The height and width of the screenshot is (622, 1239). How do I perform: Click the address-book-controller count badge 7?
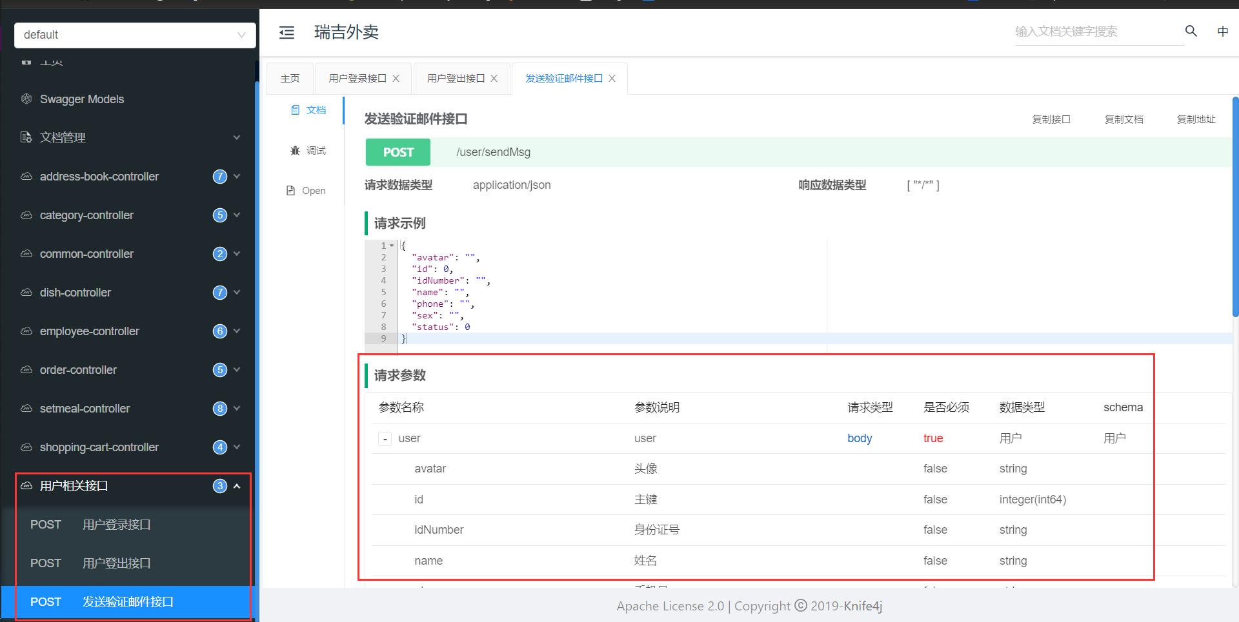(x=220, y=176)
